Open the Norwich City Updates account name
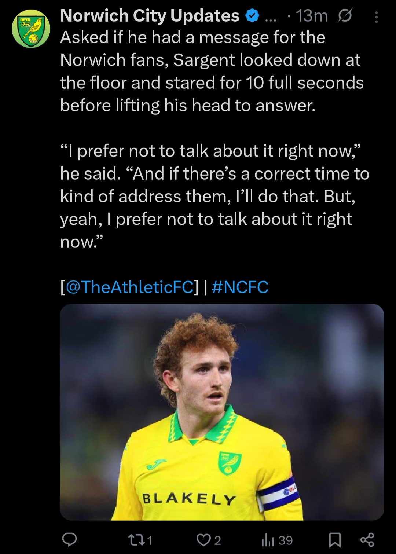Viewport: 396px width, 554px height. coord(150,16)
